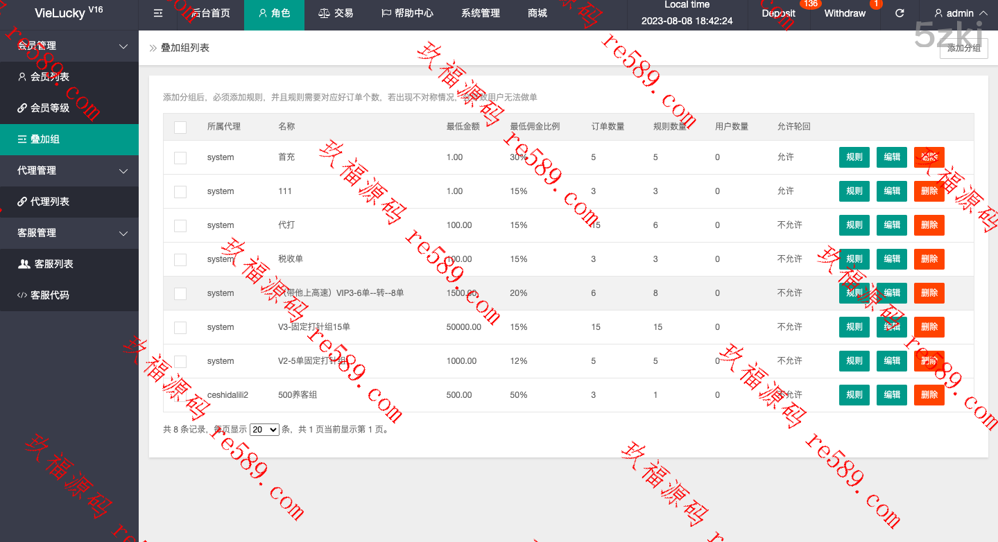The width and height of the screenshot is (998, 542).
Task: Open 客服列表 in the sidebar
Action: coord(53,264)
